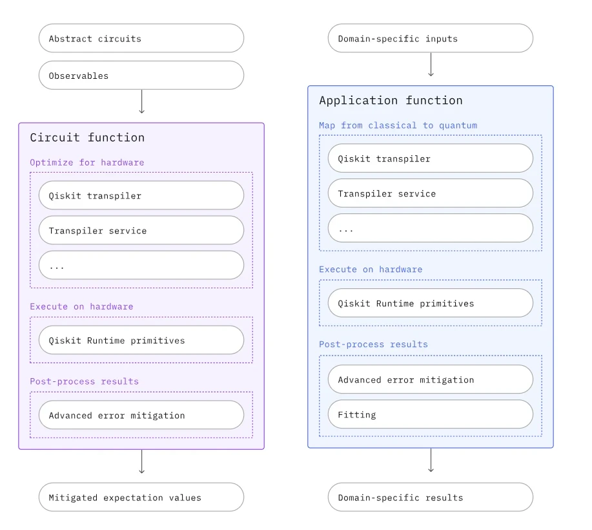The width and height of the screenshot is (592, 530).
Task: Click the ellipsis box under Optimize for hardware
Action: click(141, 265)
